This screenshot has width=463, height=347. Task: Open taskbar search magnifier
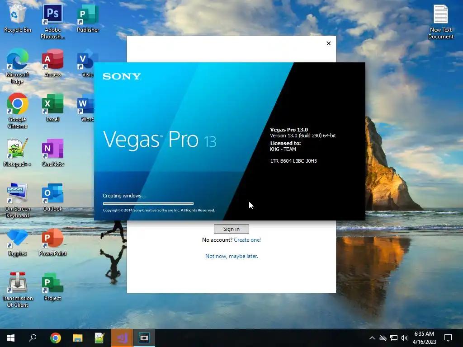pos(33,338)
